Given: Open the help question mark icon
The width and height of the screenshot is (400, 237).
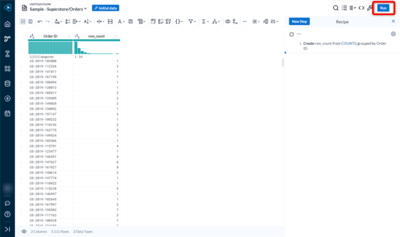Looking at the screenshot, I should click(7, 214).
